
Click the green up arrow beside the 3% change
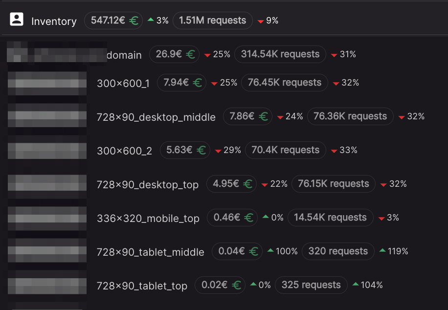coord(152,21)
